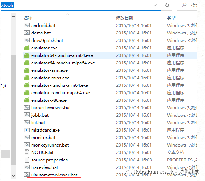Click the 文本文档 type of NOTICE.txt
205x181 pixels.
tap(176, 152)
